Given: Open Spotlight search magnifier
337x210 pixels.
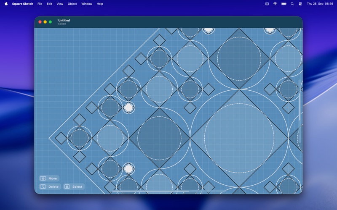Looking at the screenshot, I should [x=292, y=4].
